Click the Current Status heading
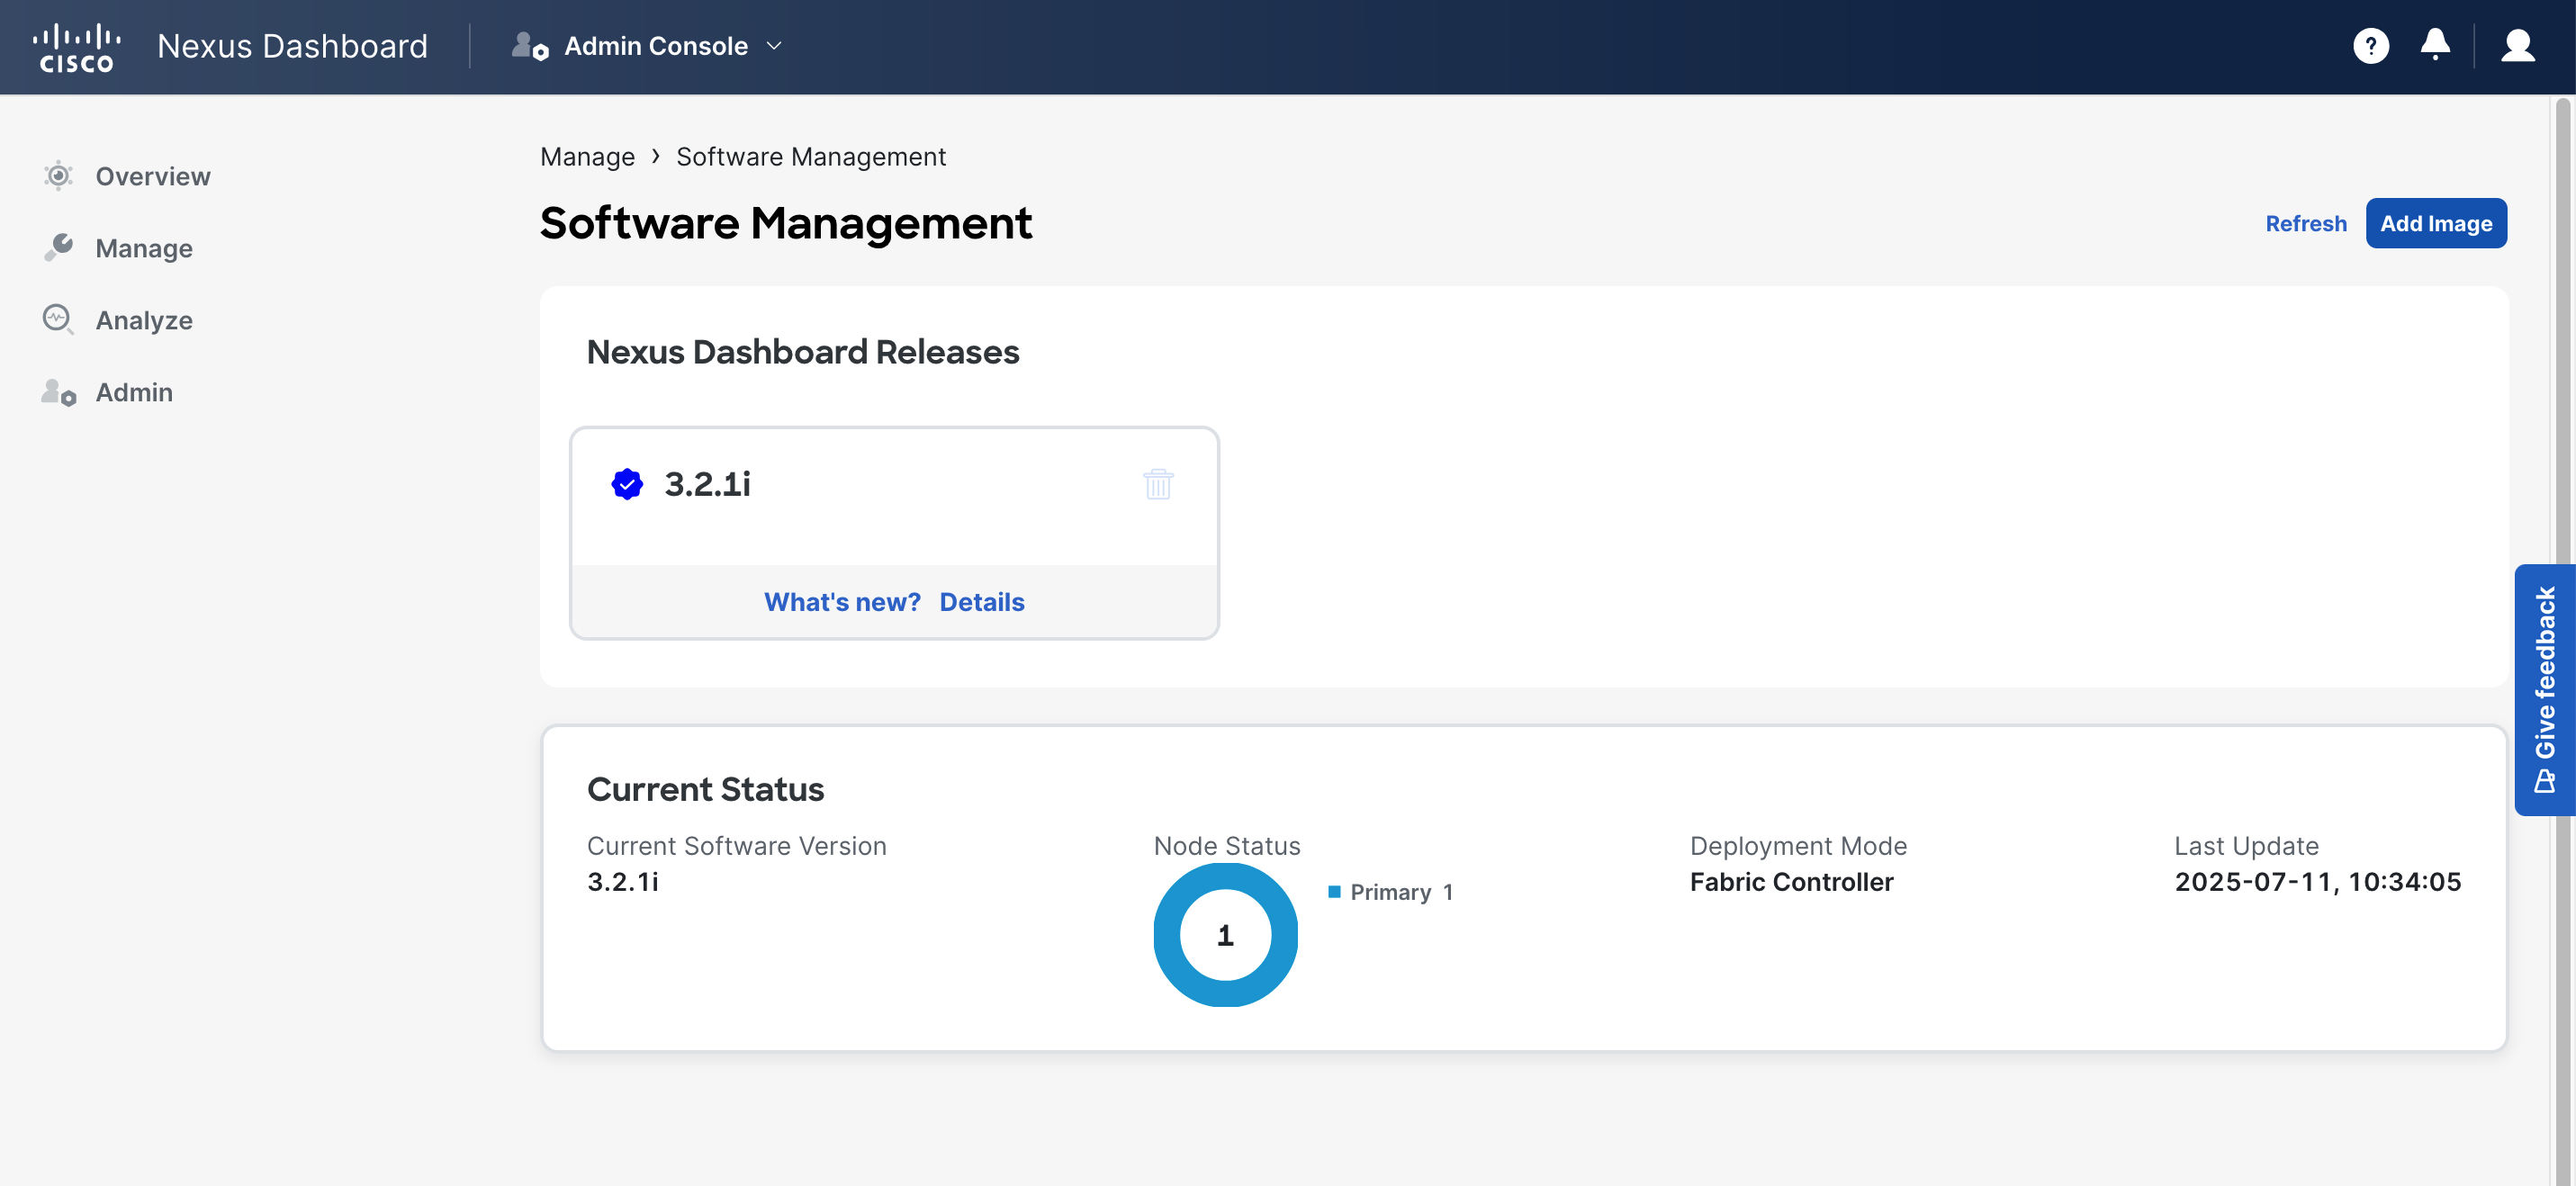Viewport: 2576px width, 1186px height. coord(705,789)
